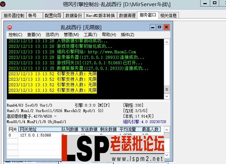Viewport: 226px width, 164px height.
Task: Switch to the 服务器控制 tab
Action: pos(14,15)
